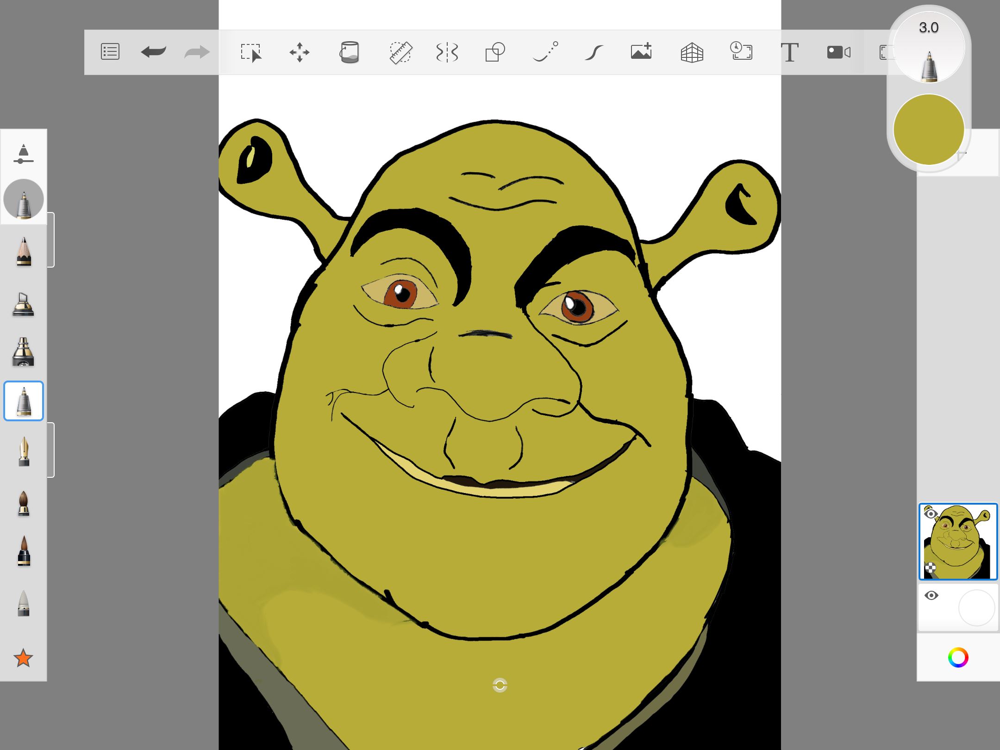Add text with the T tool
This screenshot has width=1000, height=750.
[790, 52]
